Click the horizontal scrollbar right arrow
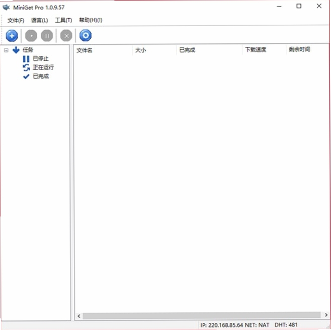This screenshot has height=330, width=331. tap(326, 315)
